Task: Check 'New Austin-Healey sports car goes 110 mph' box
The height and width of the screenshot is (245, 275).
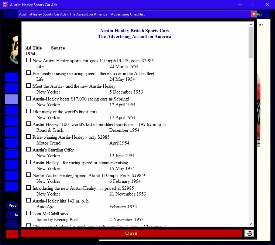Action: pyautogui.click(x=28, y=60)
